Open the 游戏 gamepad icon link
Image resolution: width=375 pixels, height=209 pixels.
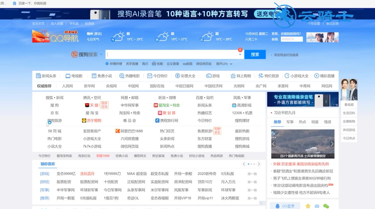[x=213, y=76]
